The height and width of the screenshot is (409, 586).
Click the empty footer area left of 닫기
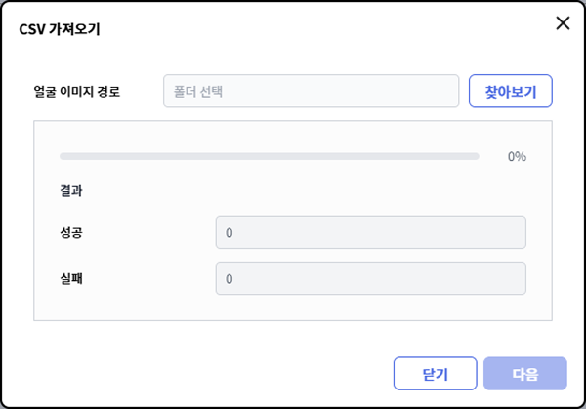195,374
